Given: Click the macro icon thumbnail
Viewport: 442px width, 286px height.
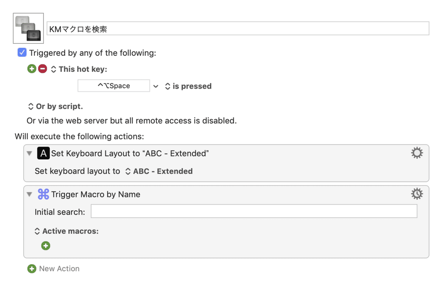Looking at the screenshot, I should point(28,28).
